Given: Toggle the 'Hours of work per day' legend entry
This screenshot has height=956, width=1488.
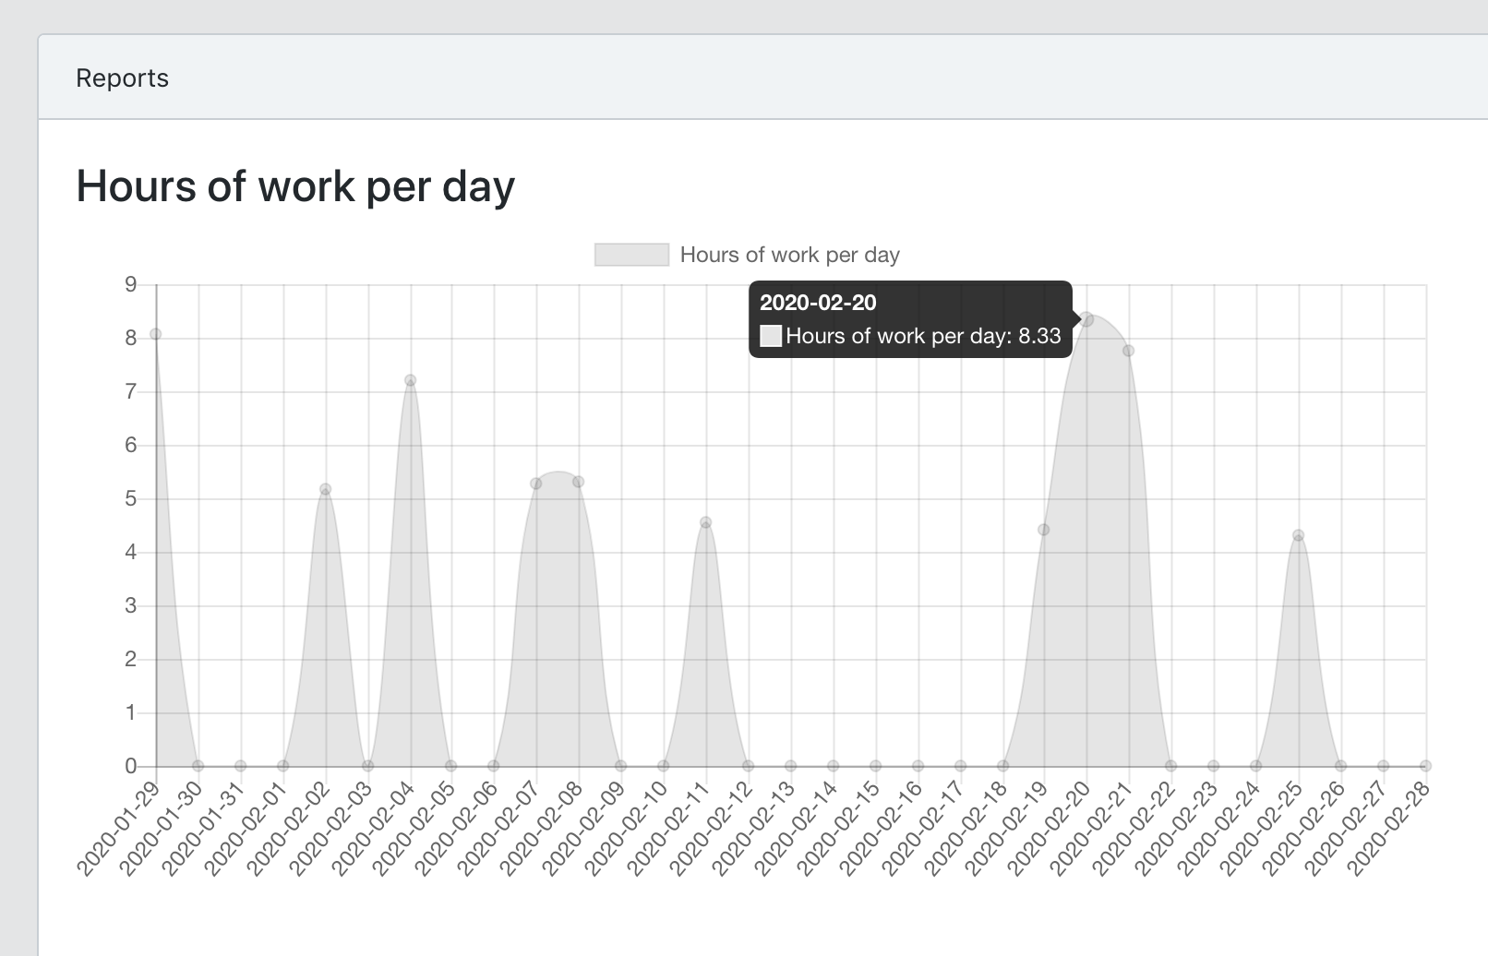Looking at the screenshot, I should (789, 255).
